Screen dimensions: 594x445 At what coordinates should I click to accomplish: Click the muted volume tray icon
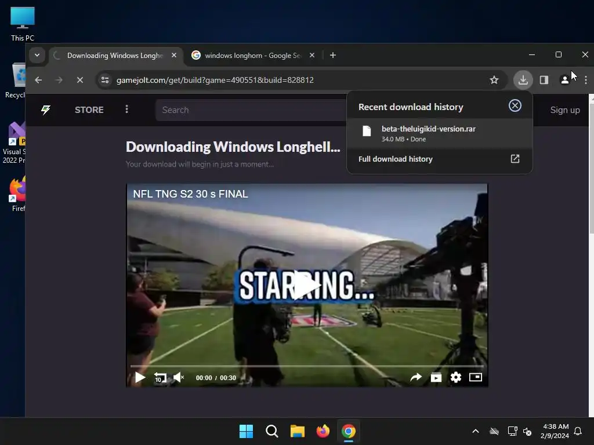tap(527, 431)
